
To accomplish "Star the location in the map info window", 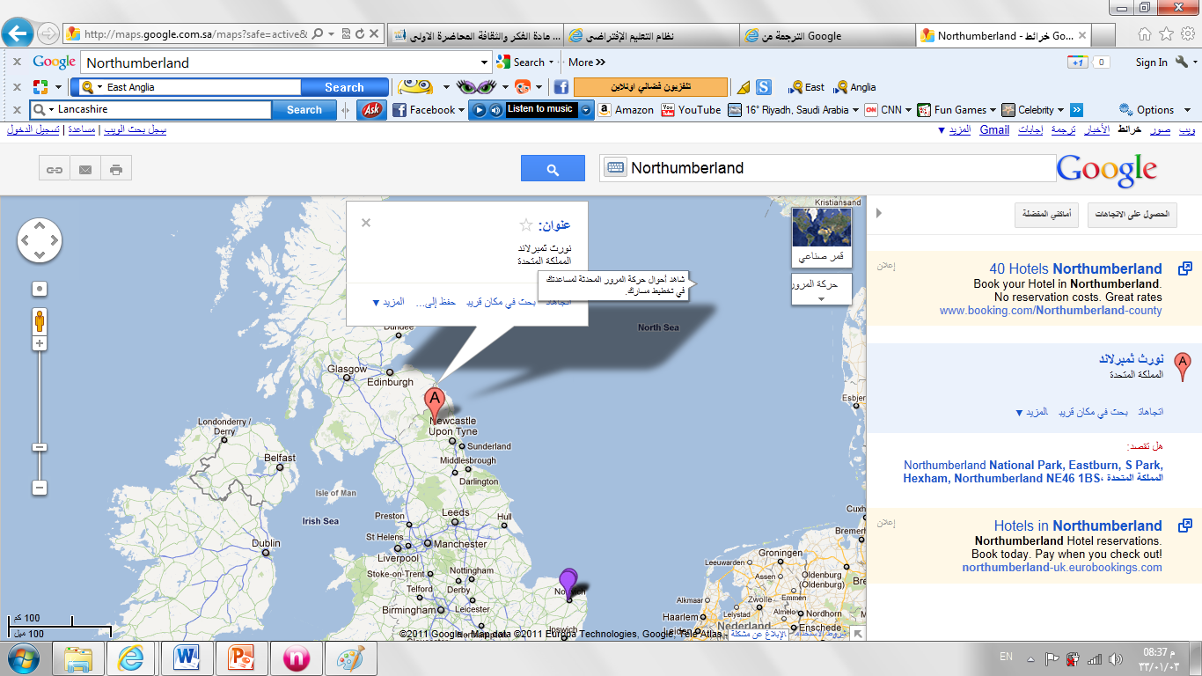I will pos(526,225).
